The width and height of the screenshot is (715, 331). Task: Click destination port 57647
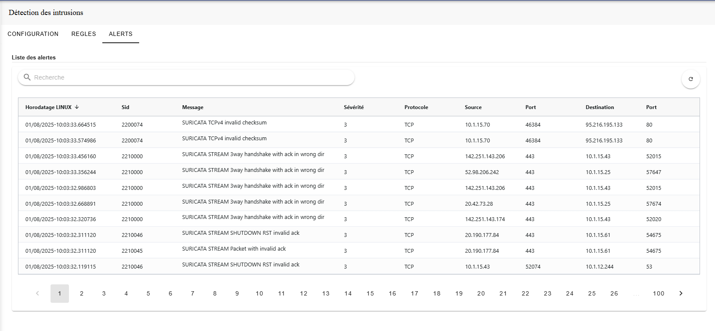tap(653, 172)
